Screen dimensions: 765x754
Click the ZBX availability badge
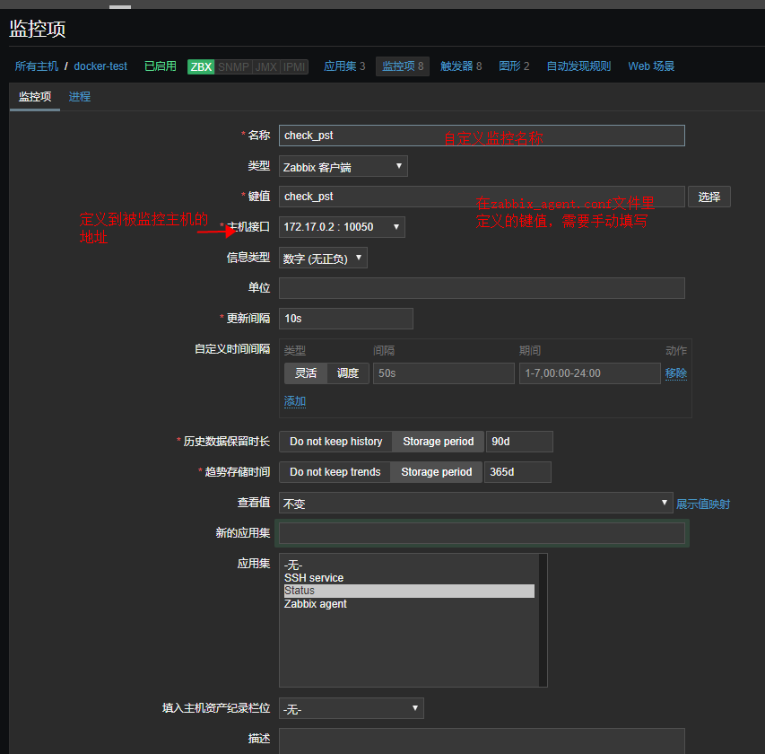[201, 67]
